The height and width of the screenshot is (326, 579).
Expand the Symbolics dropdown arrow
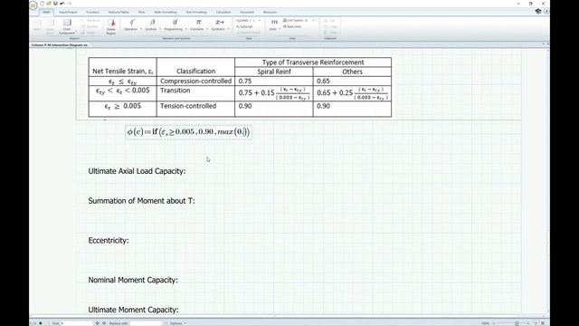coord(228,29)
